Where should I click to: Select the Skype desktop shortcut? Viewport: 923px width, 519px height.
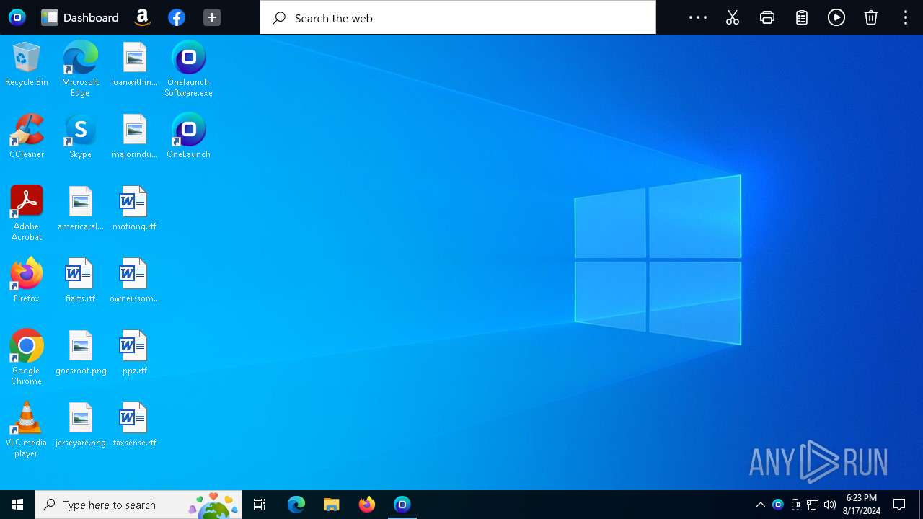[80, 136]
